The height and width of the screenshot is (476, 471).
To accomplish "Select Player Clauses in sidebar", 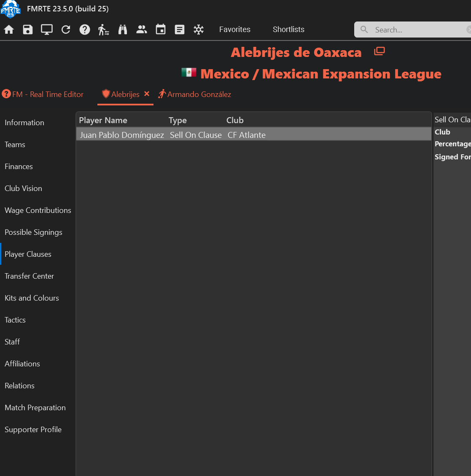I will (x=28, y=254).
